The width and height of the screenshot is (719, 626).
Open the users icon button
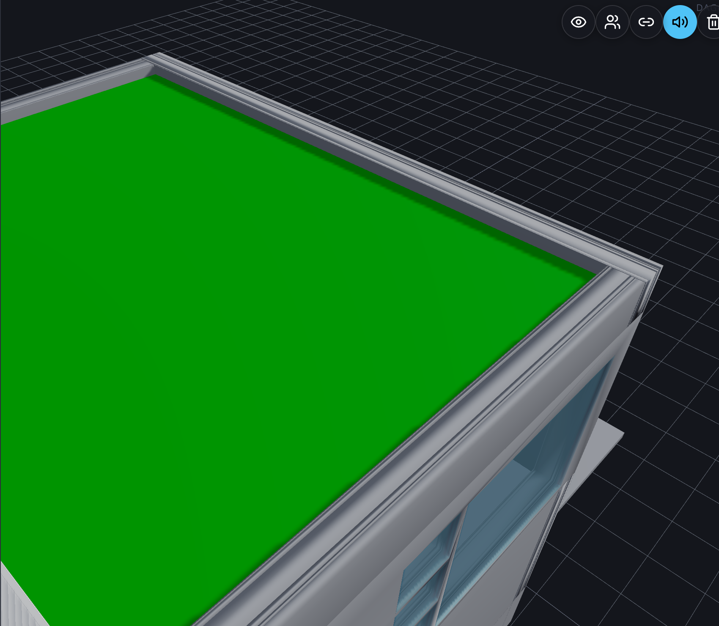612,22
